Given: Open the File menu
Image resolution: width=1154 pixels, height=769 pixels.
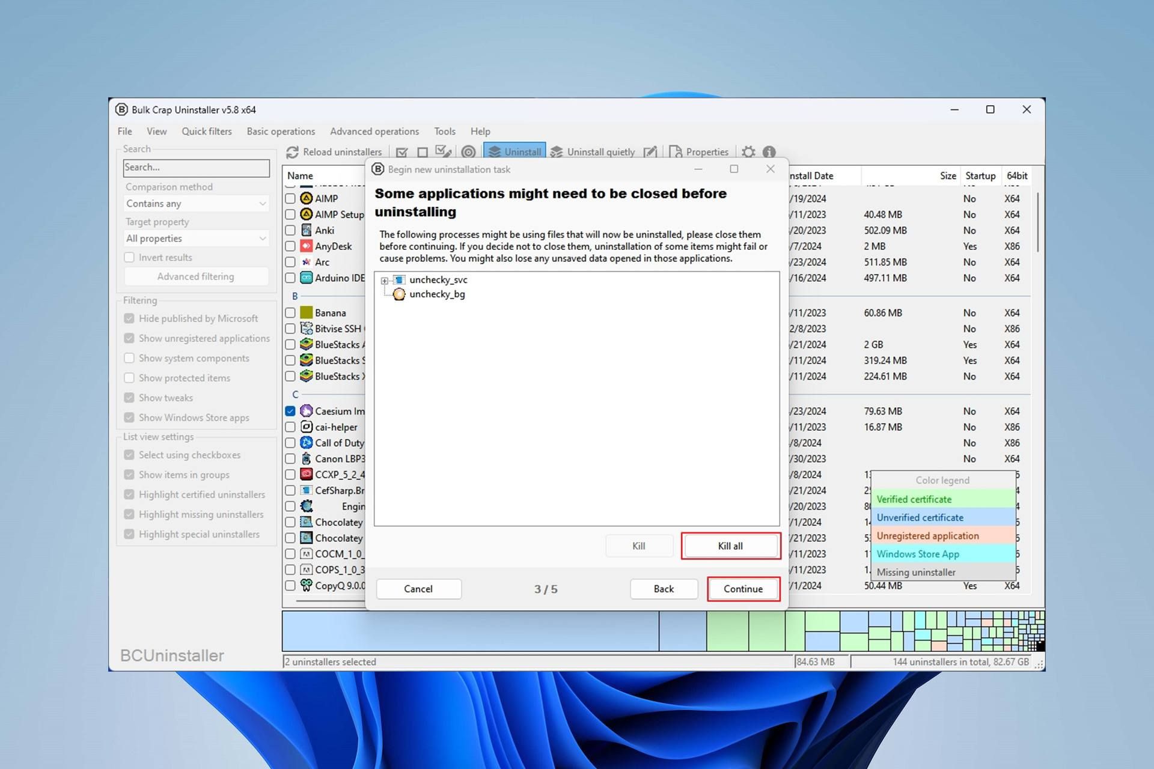Looking at the screenshot, I should [125, 131].
